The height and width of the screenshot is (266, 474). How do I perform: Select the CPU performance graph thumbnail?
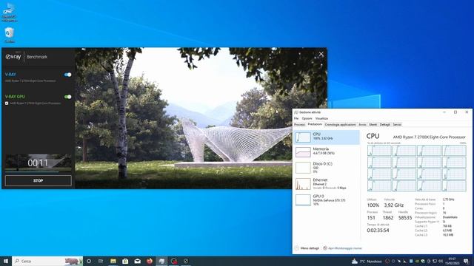tap(303, 137)
